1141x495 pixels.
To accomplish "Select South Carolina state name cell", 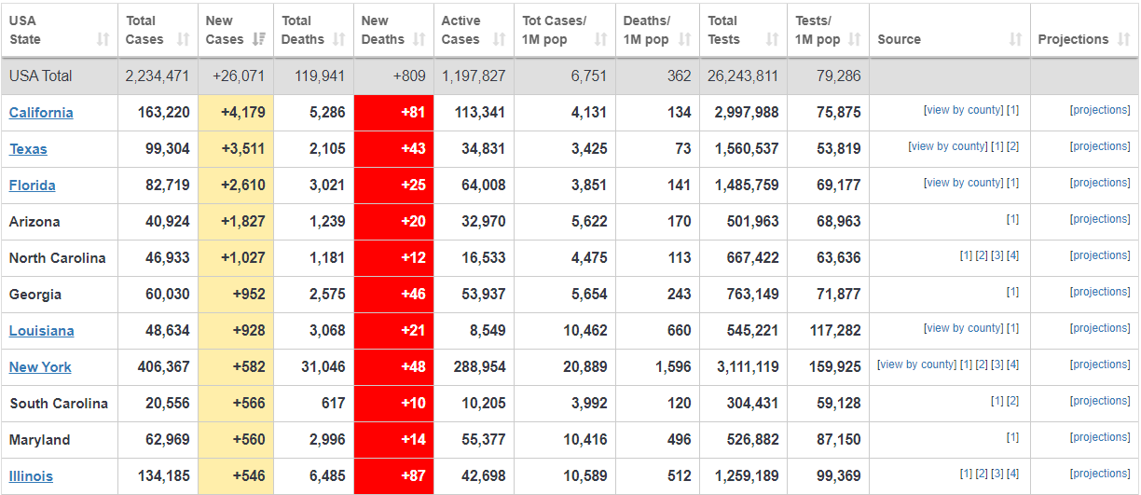I will pos(59,404).
